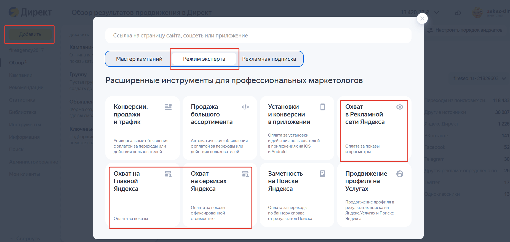This screenshot has width=510, height=242.
Task: Click the icon on Охват на сервисах Яндекса card
Action: click(x=245, y=174)
